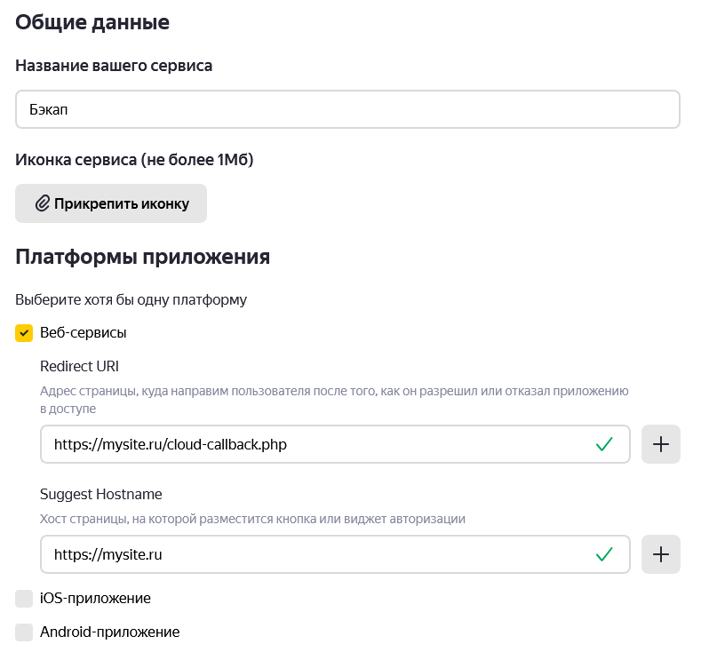Click green checkmark in Suggest Hostname field

coord(604,554)
